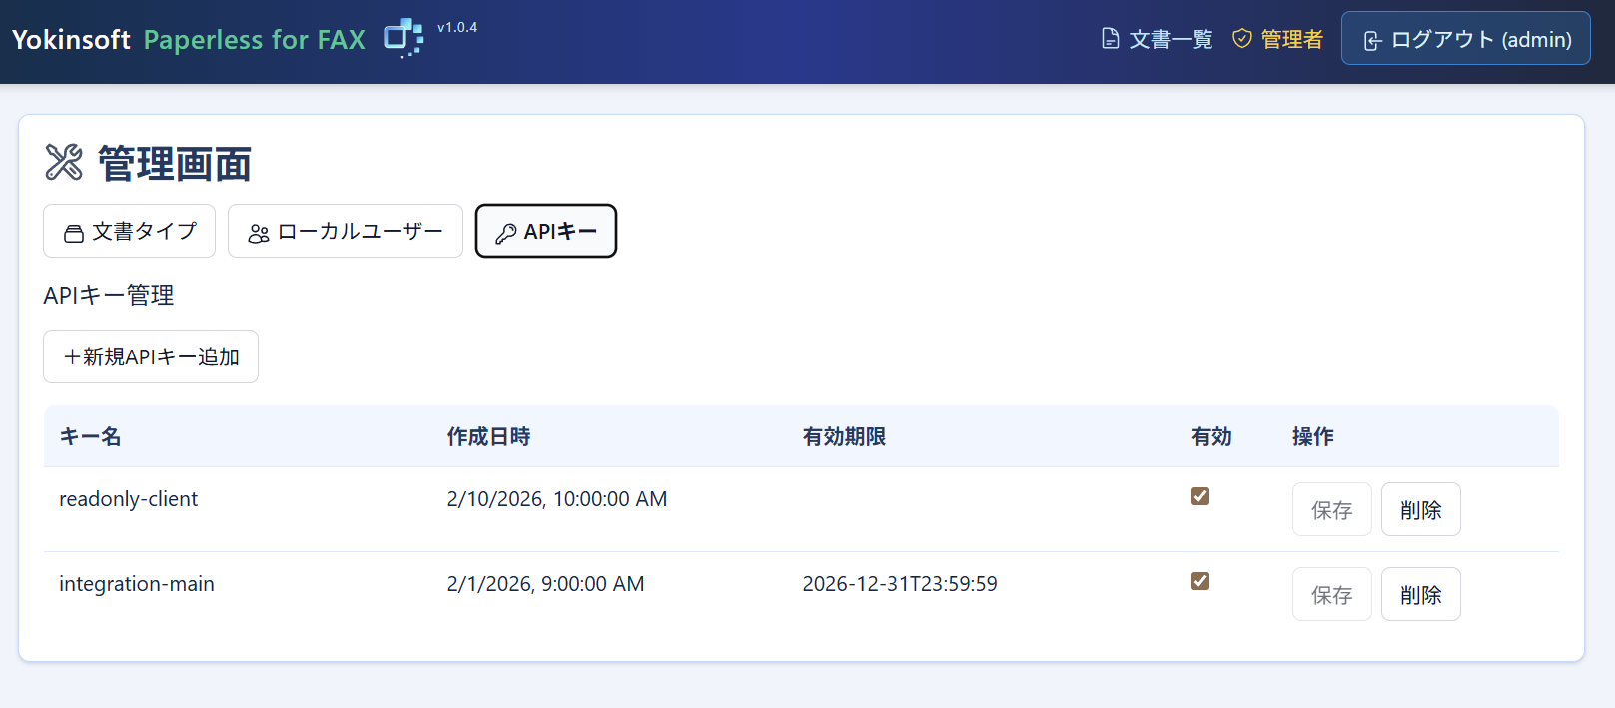The height and width of the screenshot is (708, 1615).
Task: Delete the integration-main API key
Action: coord(1420,594)
